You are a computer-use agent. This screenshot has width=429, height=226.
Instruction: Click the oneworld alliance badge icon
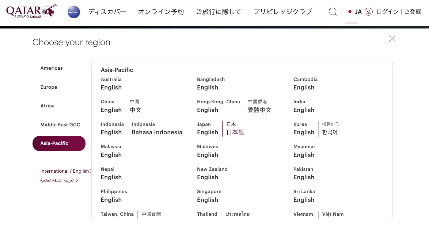[x=74, y=12]
